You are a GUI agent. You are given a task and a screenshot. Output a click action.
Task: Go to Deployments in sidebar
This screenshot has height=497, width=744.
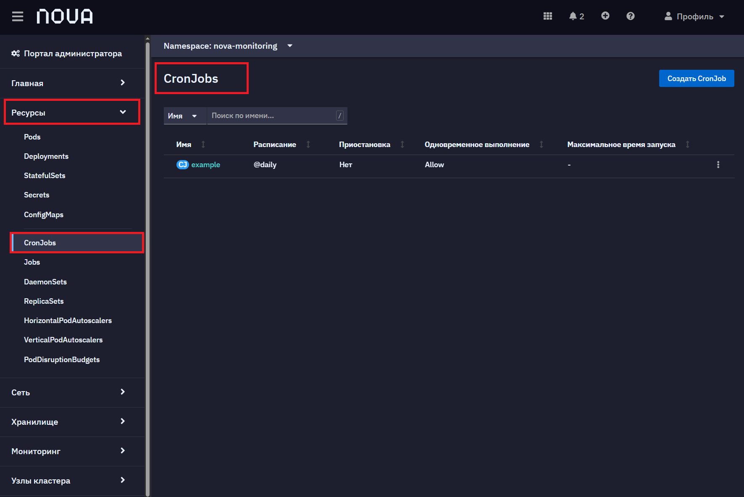pyautogui.click(x=46, y=156)
